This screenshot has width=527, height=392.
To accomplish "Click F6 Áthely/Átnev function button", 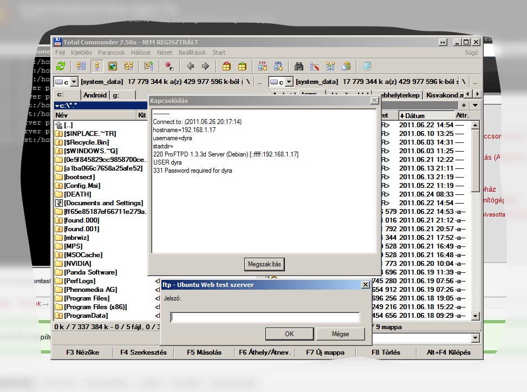I will [x=264, y=352].
